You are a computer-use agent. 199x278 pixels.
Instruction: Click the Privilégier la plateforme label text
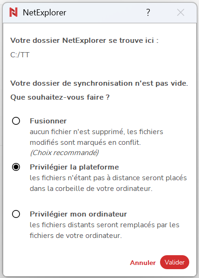pyautogui.click(x=74, y=167)
